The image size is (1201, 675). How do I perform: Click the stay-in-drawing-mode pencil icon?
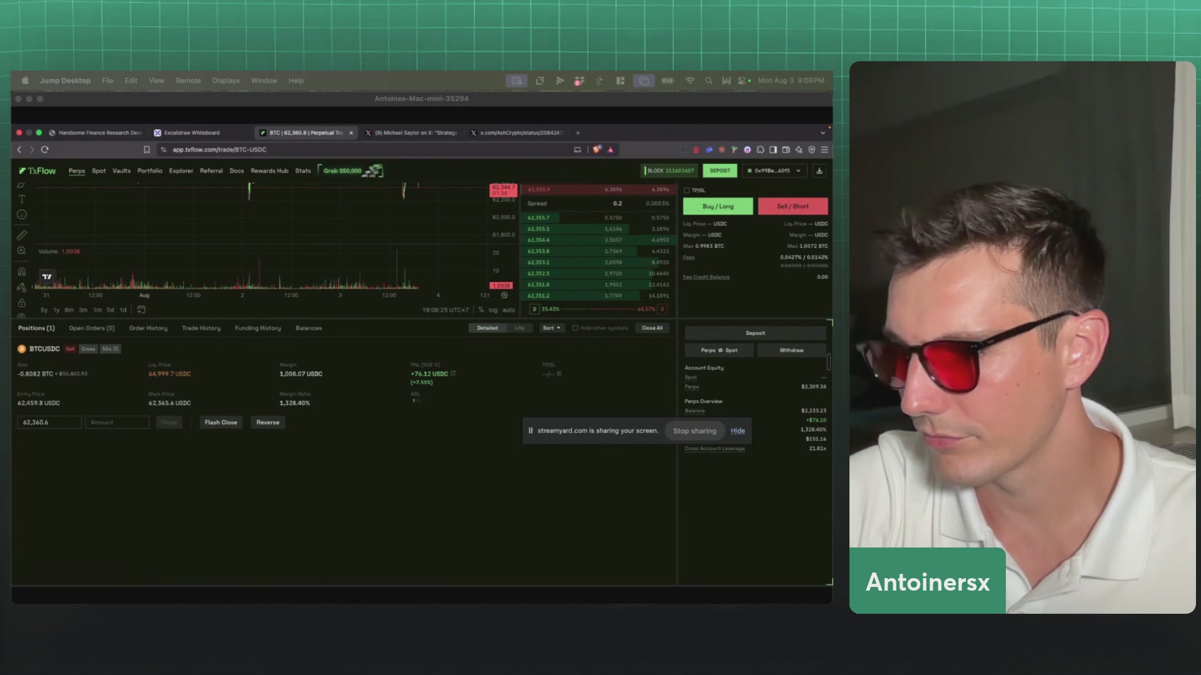(22, 287)
